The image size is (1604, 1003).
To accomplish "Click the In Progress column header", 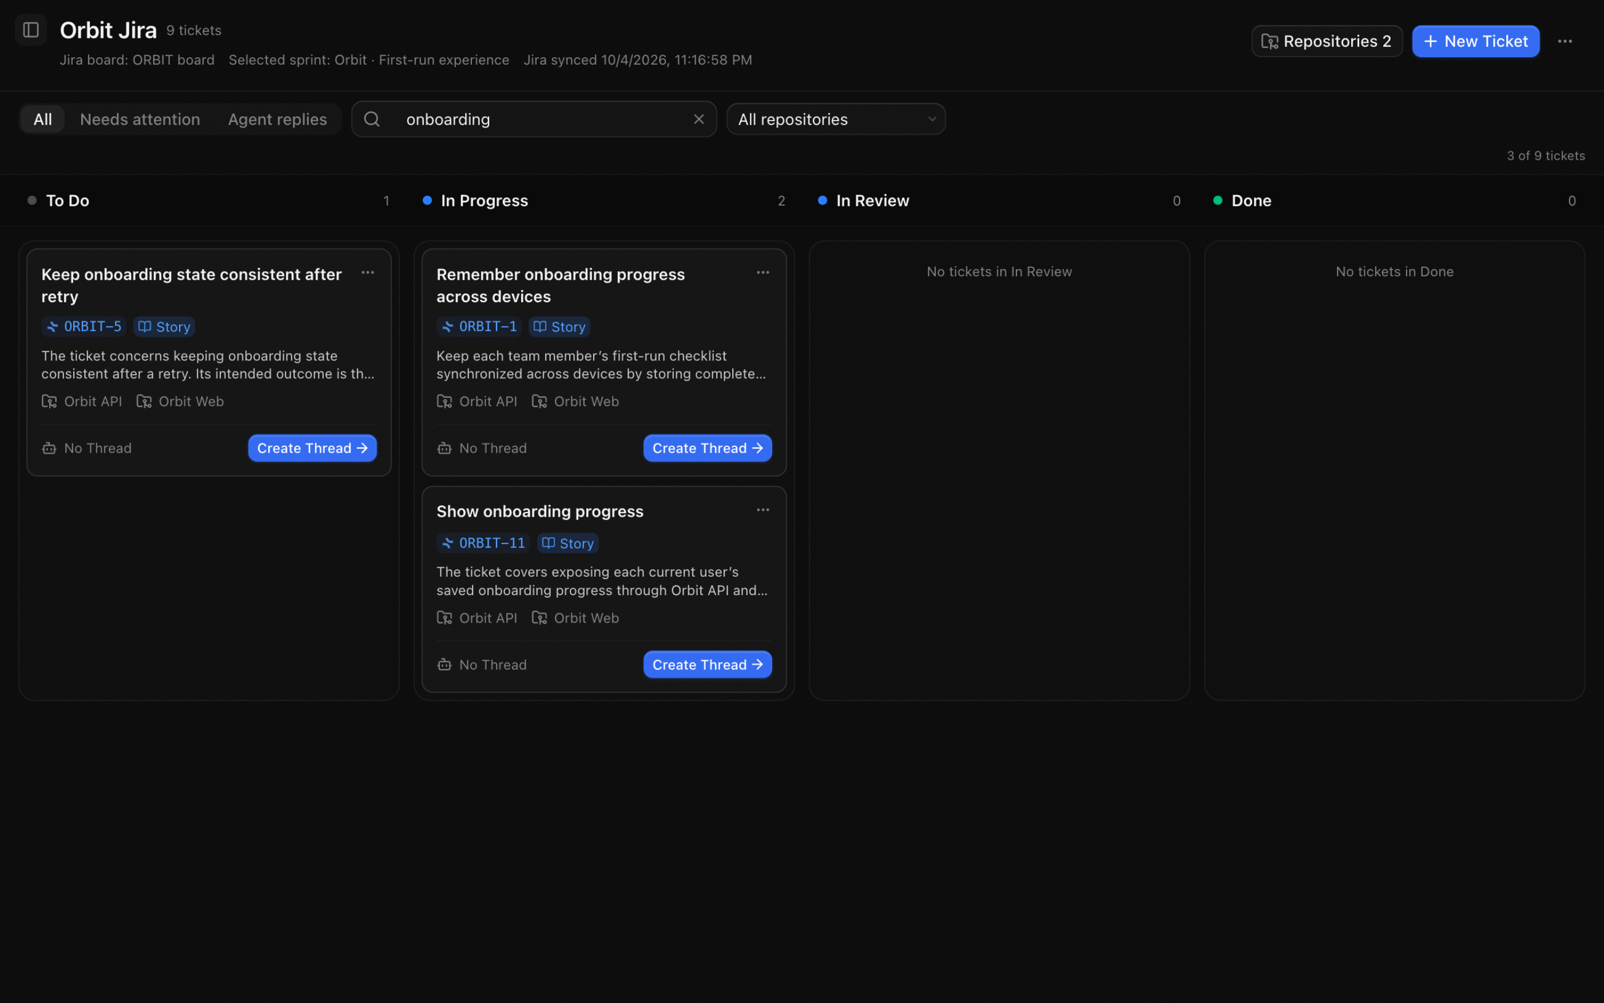I will click(484, 200).
